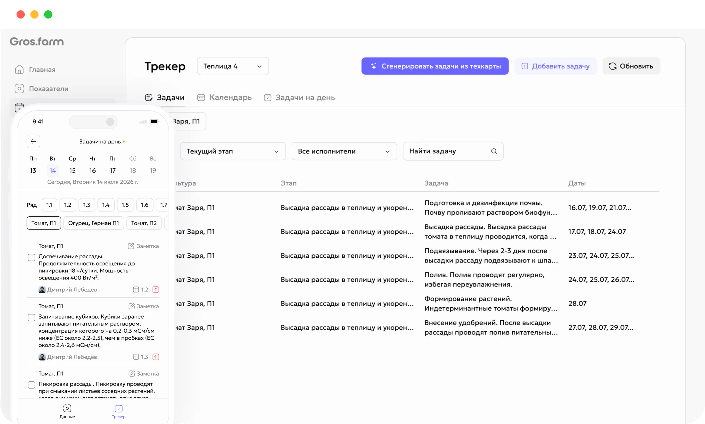Click the lone 28.07 date cell
Screen dimensions: 705x424
pyautogui.click(x=577, y=303)
